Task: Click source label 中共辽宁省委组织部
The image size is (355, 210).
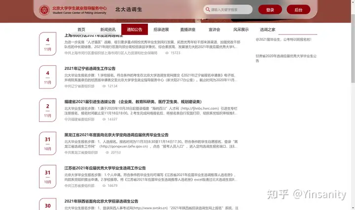Action: pos(79,86)
